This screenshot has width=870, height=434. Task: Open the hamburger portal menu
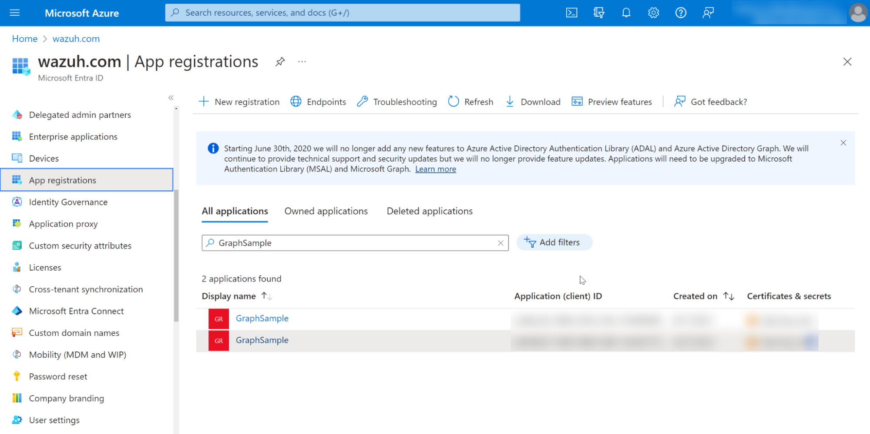tap(15, 13)
